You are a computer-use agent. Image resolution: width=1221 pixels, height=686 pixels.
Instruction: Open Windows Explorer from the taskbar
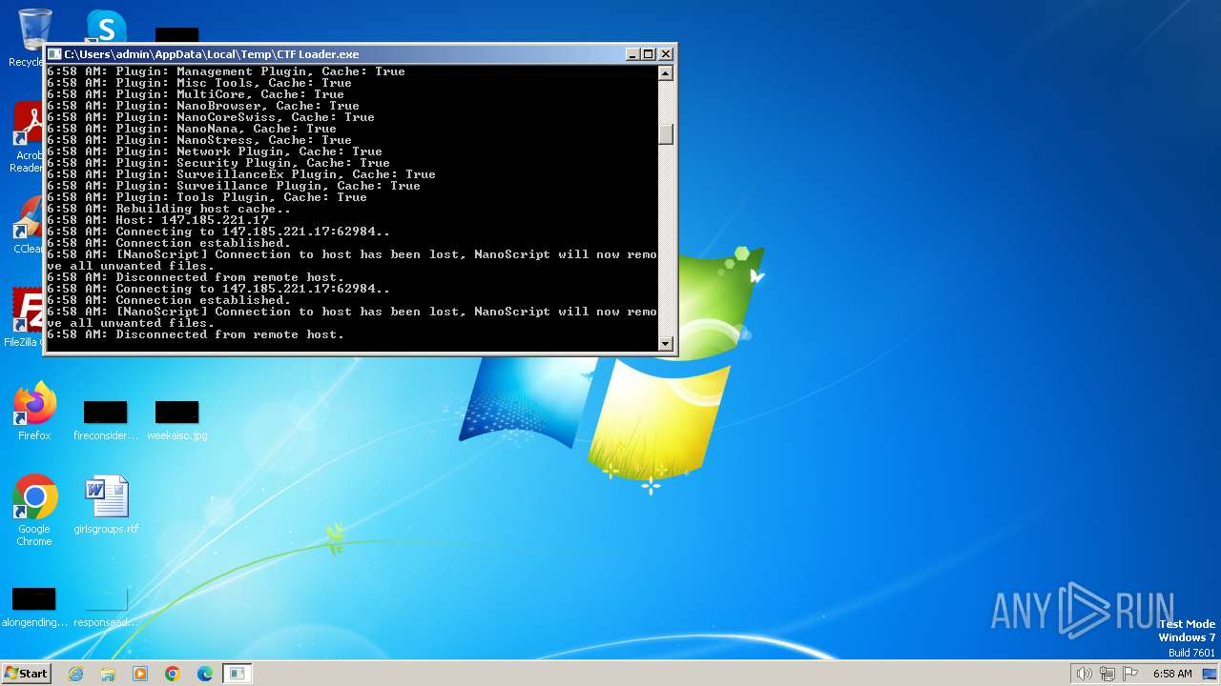(x=108, y=674)
